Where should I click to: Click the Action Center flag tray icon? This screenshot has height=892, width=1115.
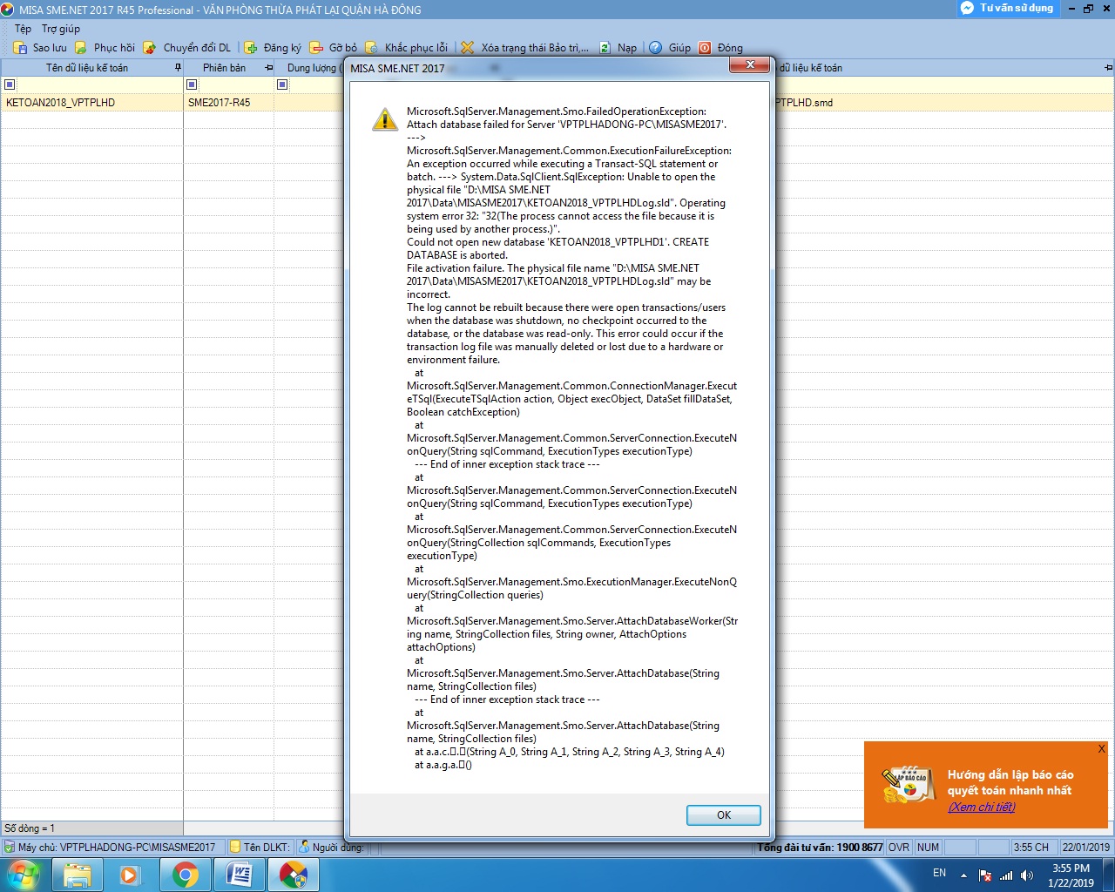985,875
